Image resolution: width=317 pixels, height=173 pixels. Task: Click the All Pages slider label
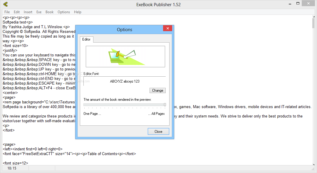click(156, 114)
